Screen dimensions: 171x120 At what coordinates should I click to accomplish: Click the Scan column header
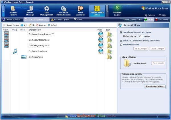coord(108,30)
